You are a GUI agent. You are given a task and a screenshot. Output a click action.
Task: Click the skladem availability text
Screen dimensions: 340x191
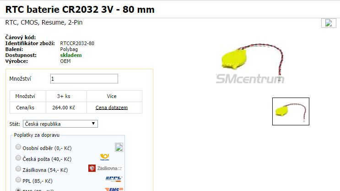click(x=71, y=55)
